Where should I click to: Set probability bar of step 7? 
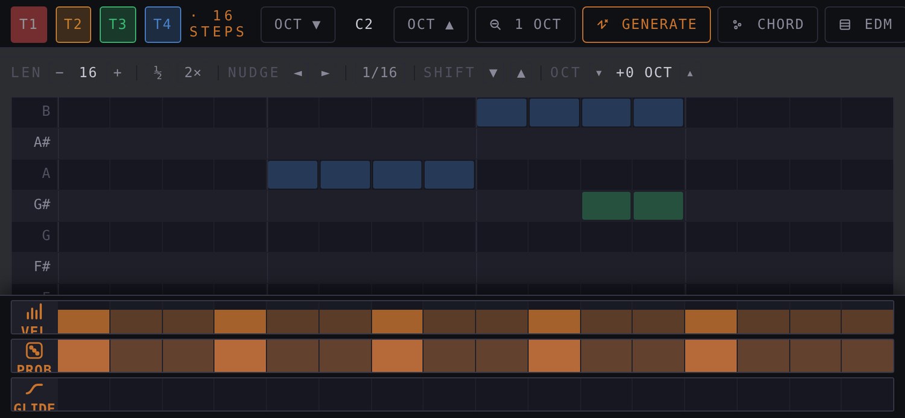coord(397,356)
